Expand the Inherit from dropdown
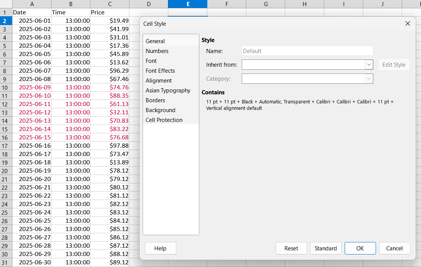Screen dimensions: 421x267 (x=369, y=64)
